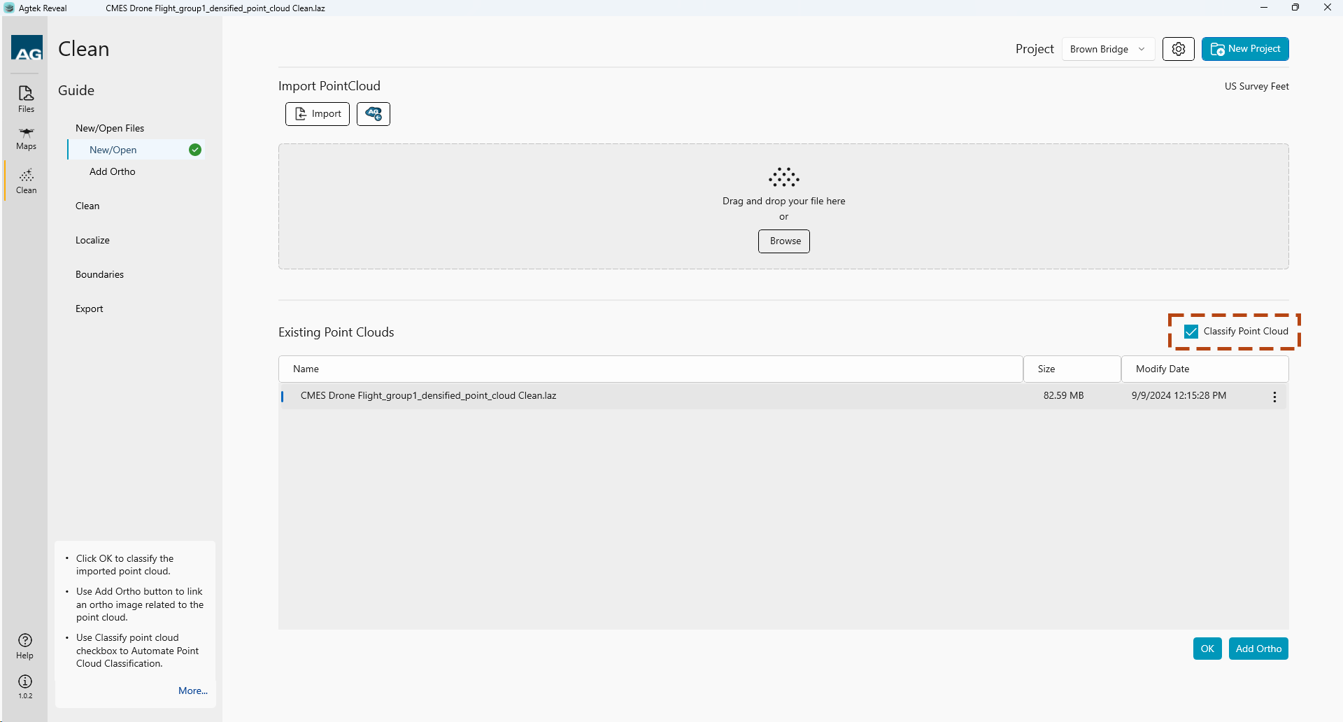Select the Clean point cloud sidebar icon

pyautogui.click(x=26, y=180)
